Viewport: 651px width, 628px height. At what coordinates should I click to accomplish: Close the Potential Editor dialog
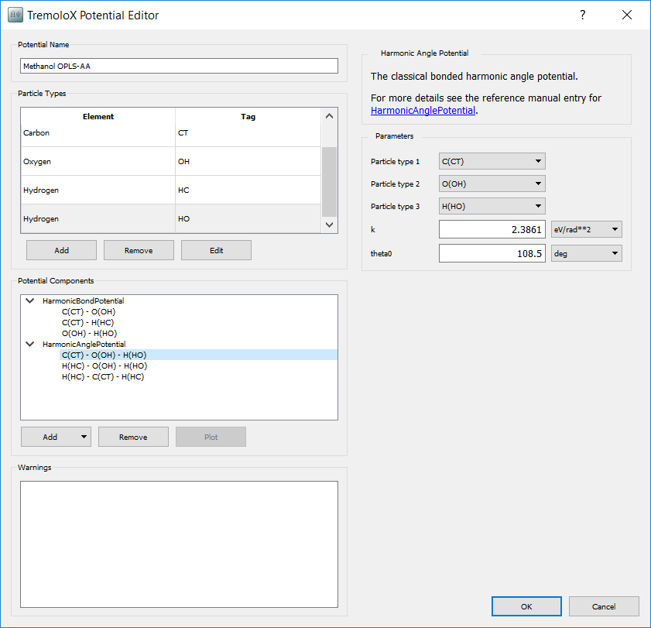pyautogui.click(x=627, y=15)
